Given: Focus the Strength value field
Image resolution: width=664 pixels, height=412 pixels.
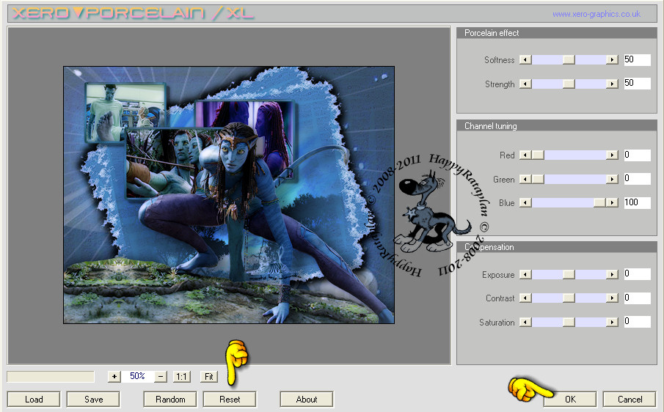Looking at the screenshot, I should click(637, 84).
